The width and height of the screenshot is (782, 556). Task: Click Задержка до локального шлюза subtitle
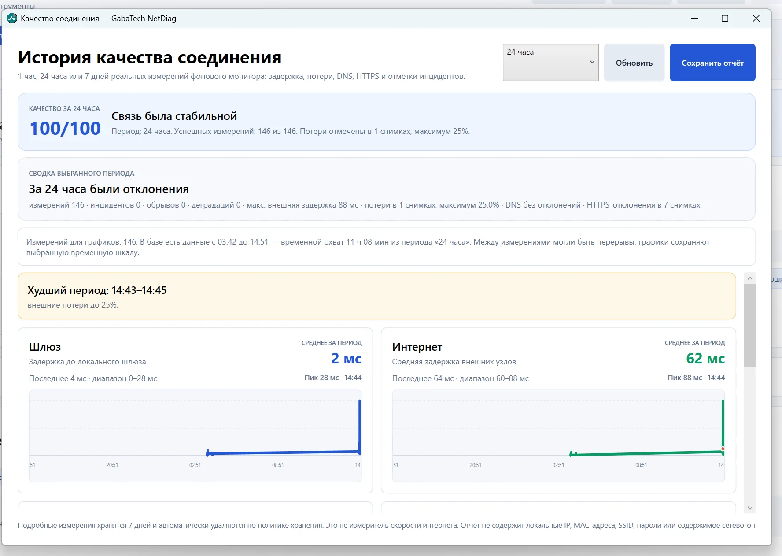pyautogui.click(x=88, y=362)
